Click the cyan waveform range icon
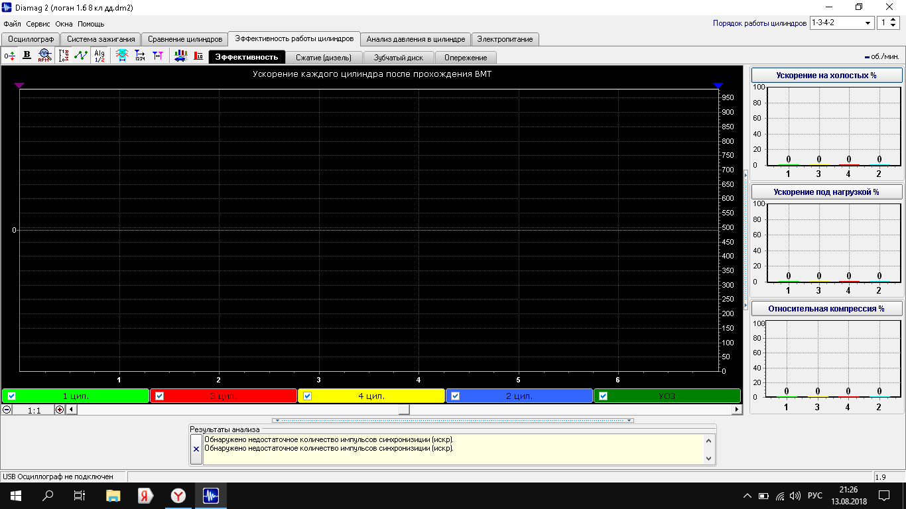Viewport: 906px width, 509px height. (122, 56)
